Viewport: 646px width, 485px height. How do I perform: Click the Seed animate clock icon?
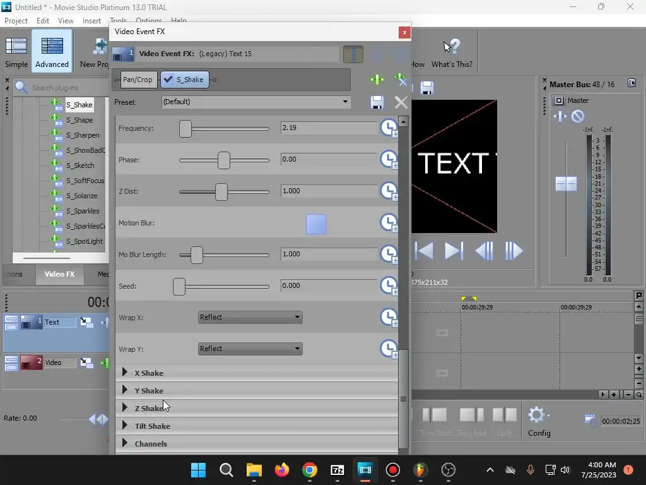click(x=389, y=286)
